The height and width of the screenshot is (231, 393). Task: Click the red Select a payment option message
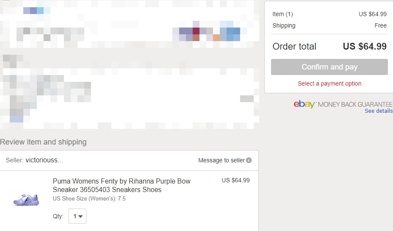coord(329,83)
